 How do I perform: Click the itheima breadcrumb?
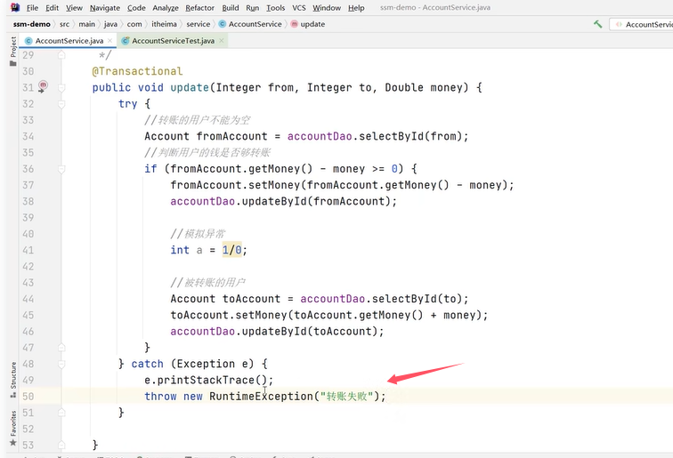click(x=164, y=24)
